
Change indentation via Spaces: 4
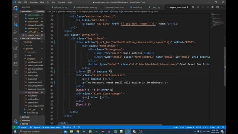pyautogui.click(x=190, y=127)
